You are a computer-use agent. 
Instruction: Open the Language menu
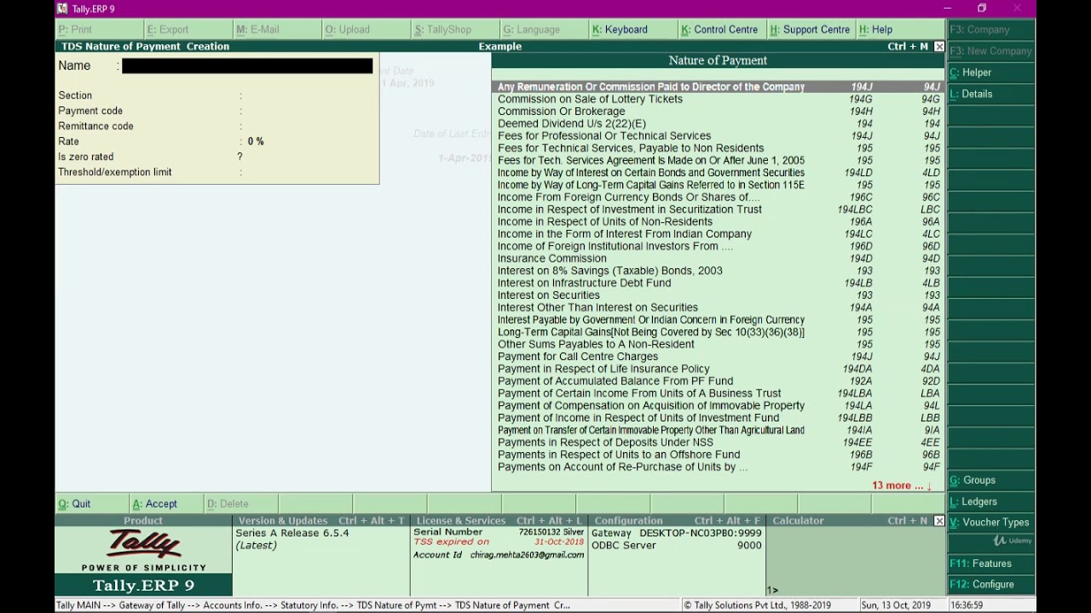pyautogui.click(x=531, y=30)
